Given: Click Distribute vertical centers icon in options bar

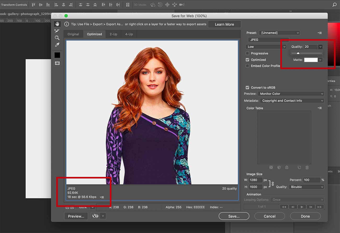Looking at the screenshot, I should click(88, 5).
